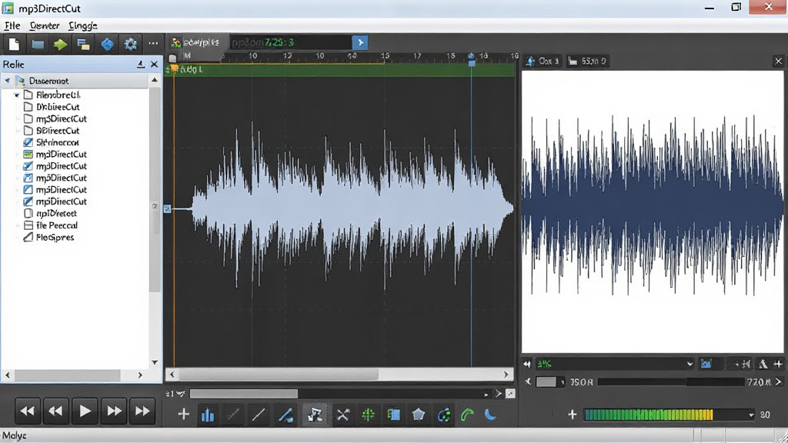The height and width of the screenshot is (443, 788).
Task: Click the waveform horizontal scrollbar thumb
Action: tap(279, 375)
